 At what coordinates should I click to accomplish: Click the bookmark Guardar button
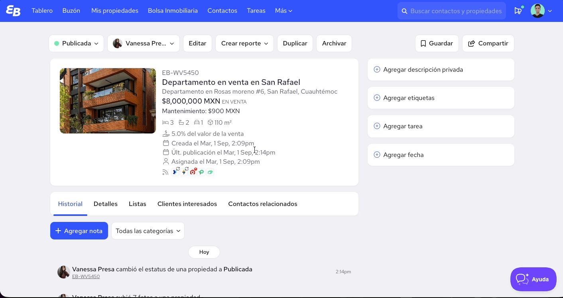(437, 43)
